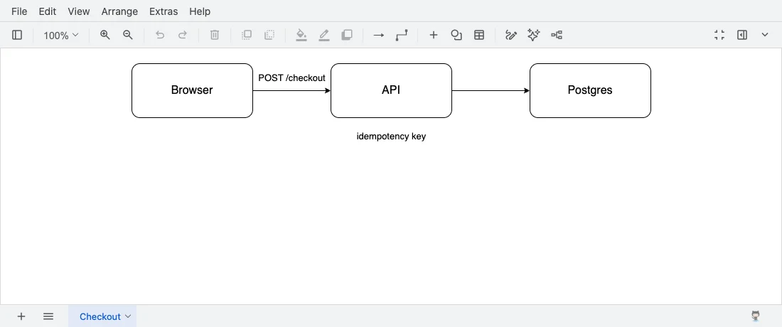Open the Extras menu
Image resolution: width=782 pixels, height=327 pixels.
(x=164, y=11)
